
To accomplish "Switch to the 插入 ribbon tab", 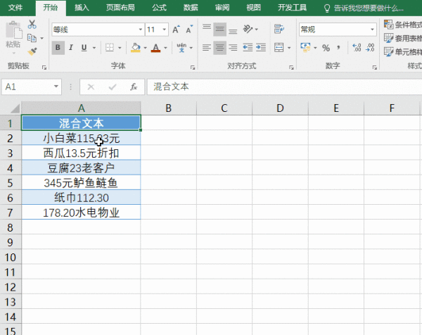I will point(82,8).
